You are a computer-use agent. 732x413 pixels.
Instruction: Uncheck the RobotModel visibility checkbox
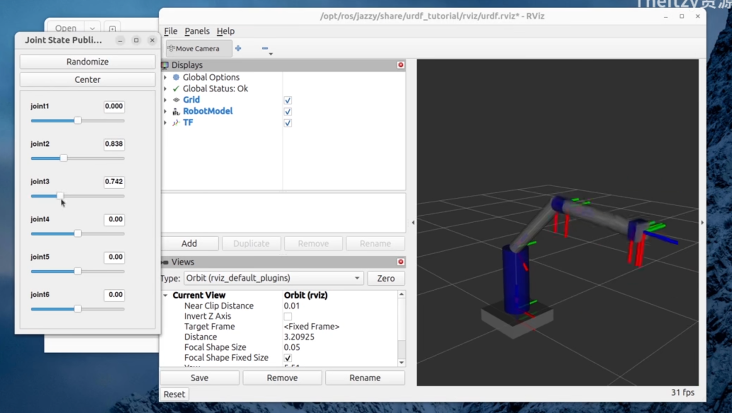(x=288, y=112)
